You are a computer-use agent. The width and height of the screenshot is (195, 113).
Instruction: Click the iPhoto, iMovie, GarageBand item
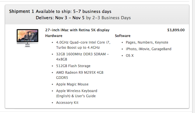click(149, 49)
